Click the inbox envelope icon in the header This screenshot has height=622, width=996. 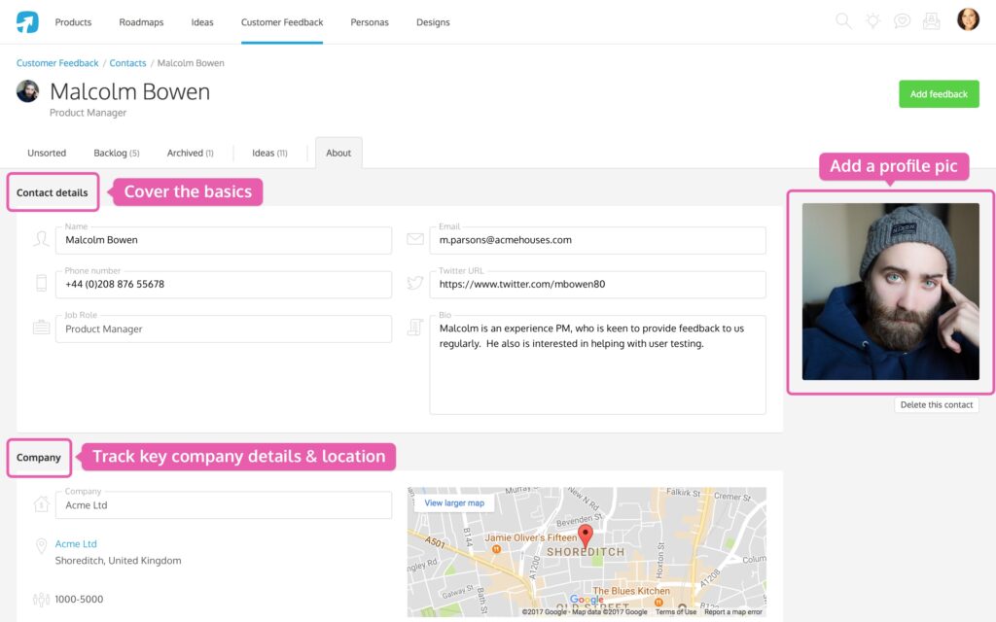(x=931, y=19)
